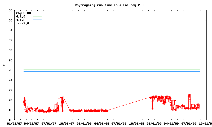Image resolution: width=212 pixels, height=127 pixels.
Task: Click the y-axis tick label 26
Action: click(10, 70)
